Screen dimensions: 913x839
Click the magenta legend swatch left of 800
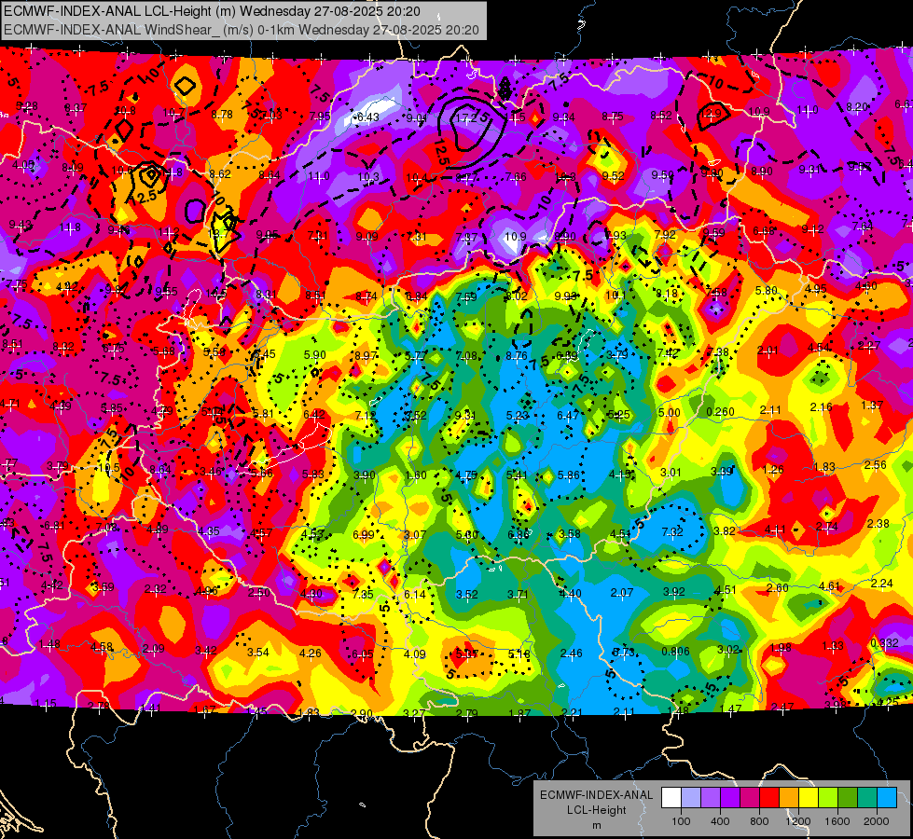[x=750, y=798]
